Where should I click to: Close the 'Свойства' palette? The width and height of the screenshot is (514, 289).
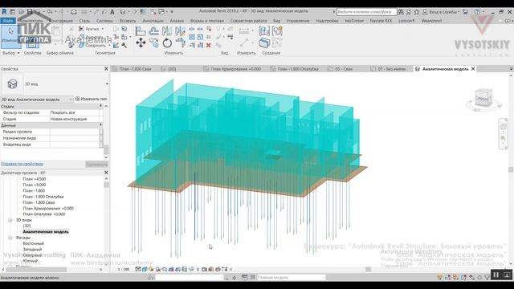(106, 69)
